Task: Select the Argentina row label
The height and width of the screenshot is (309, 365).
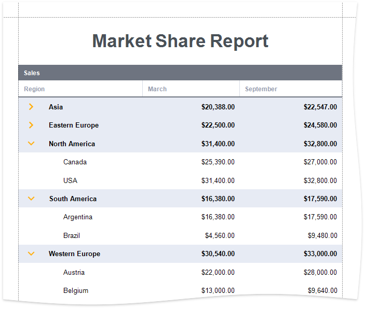Action: point(78,217)
